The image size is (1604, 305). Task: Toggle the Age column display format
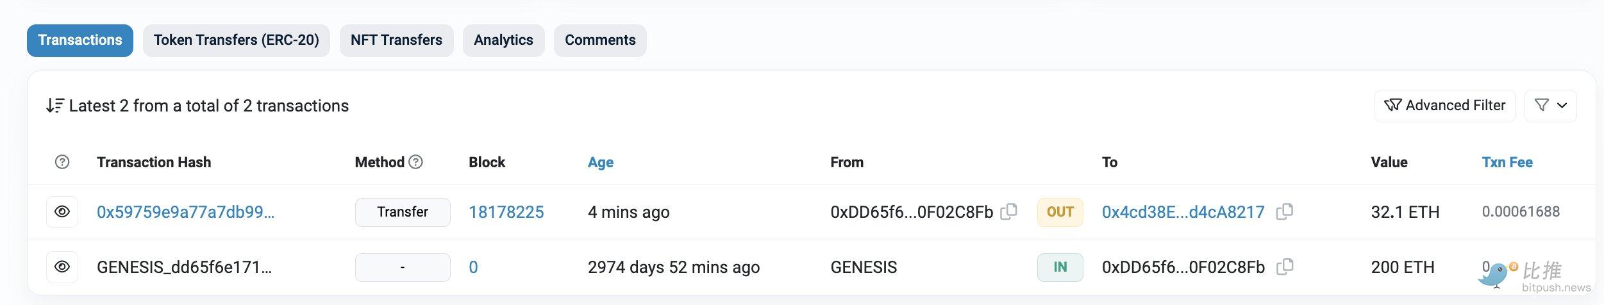600,162
